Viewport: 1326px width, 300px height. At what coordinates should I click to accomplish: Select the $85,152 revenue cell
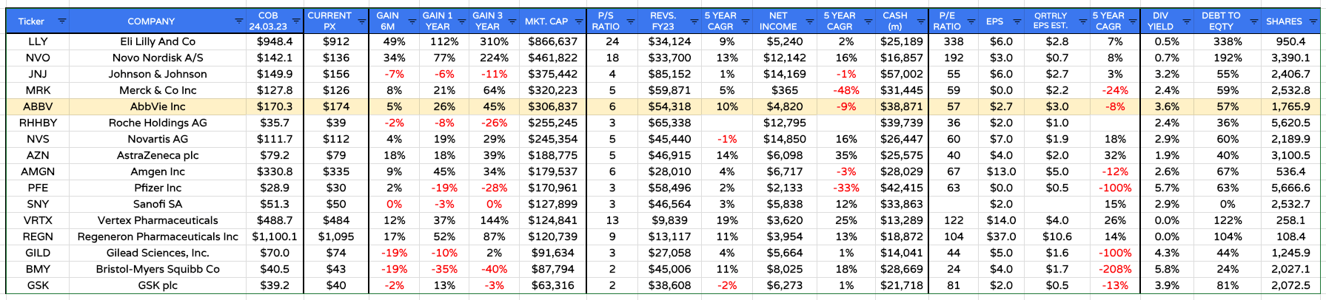click(x=669, y=74)
